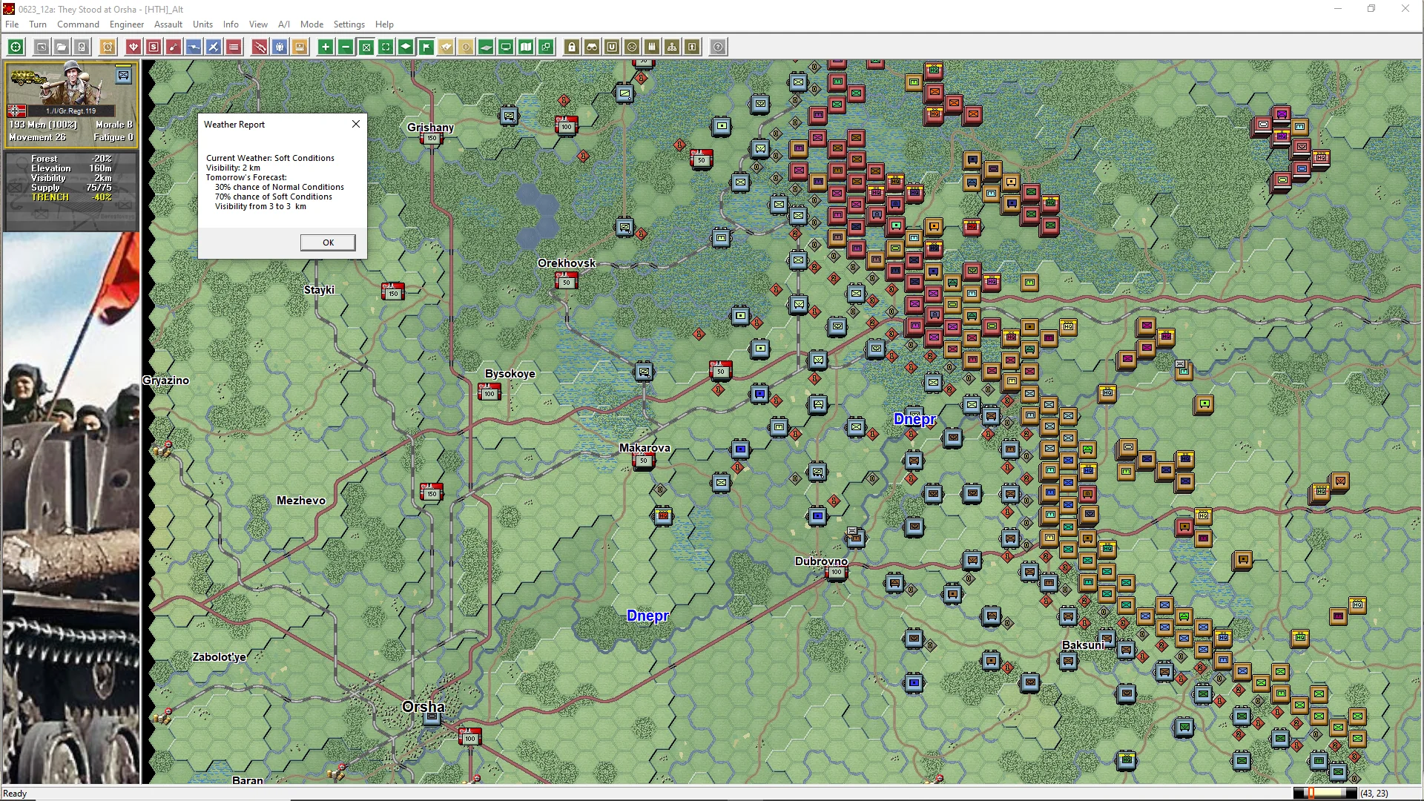Click the green zoom out minus icon
Viewport: 1424px width, 801px height.
pos(346,47)
